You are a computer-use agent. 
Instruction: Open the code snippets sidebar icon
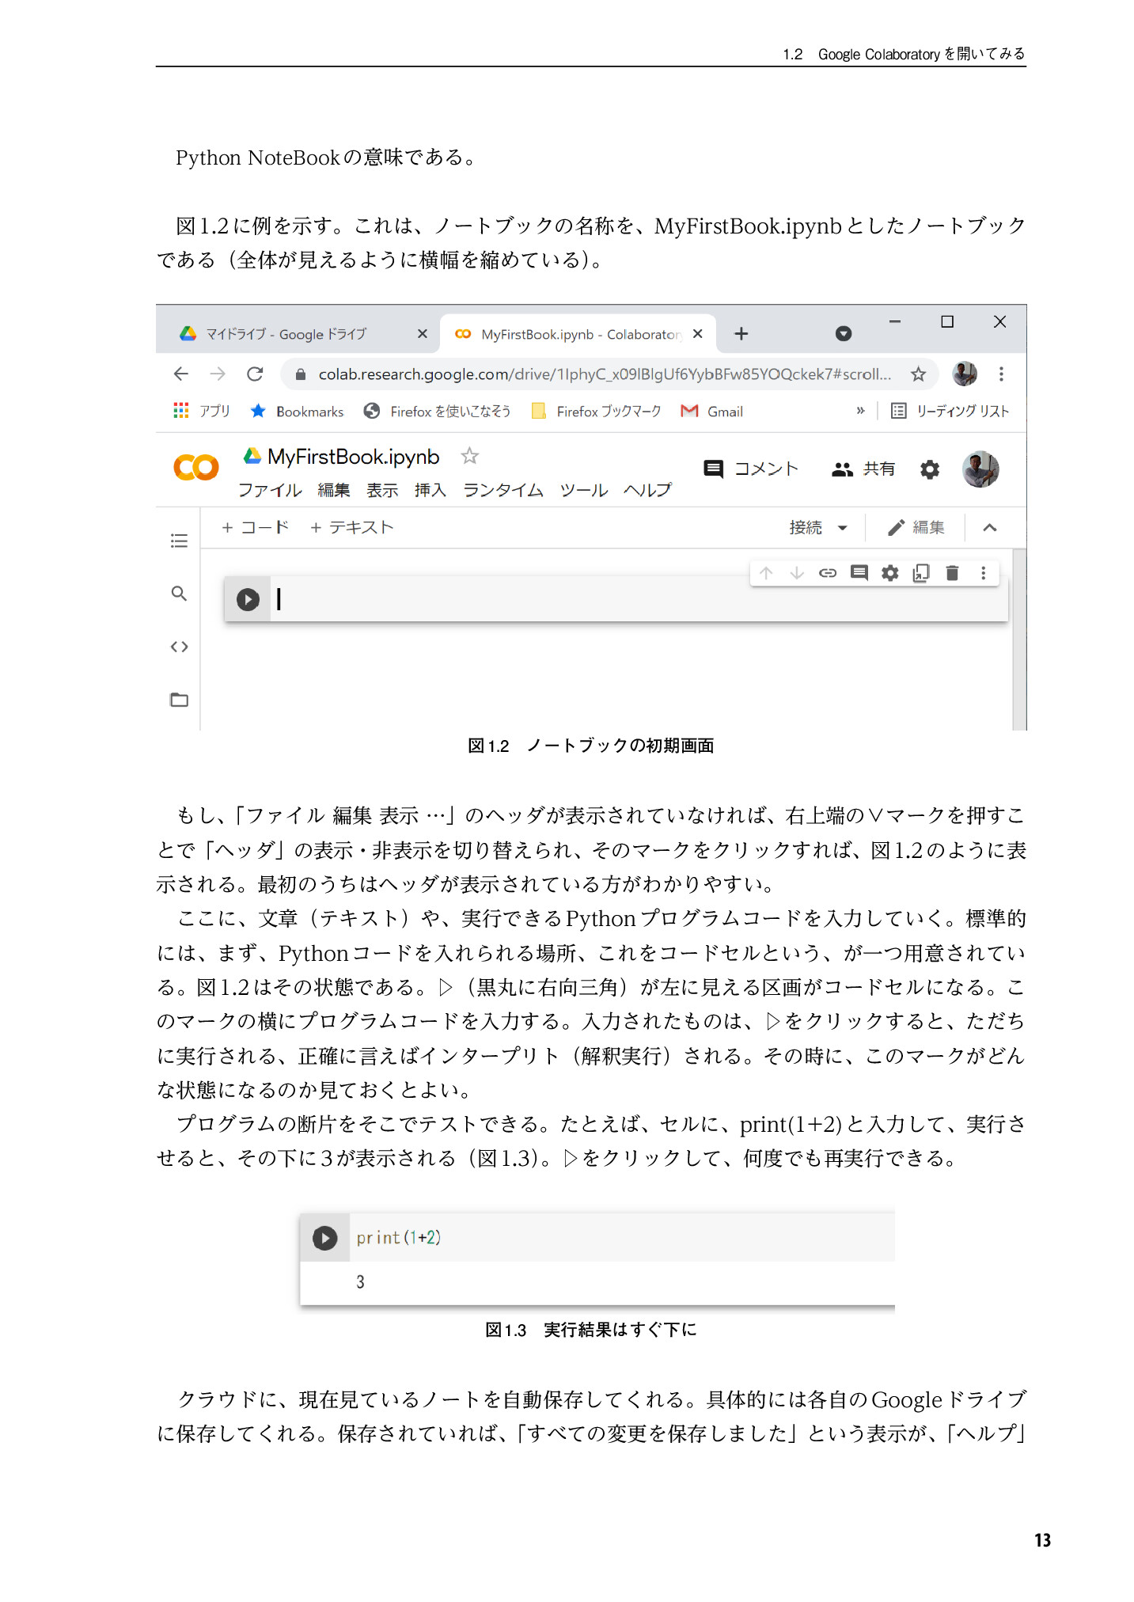(x=179, y=647)
